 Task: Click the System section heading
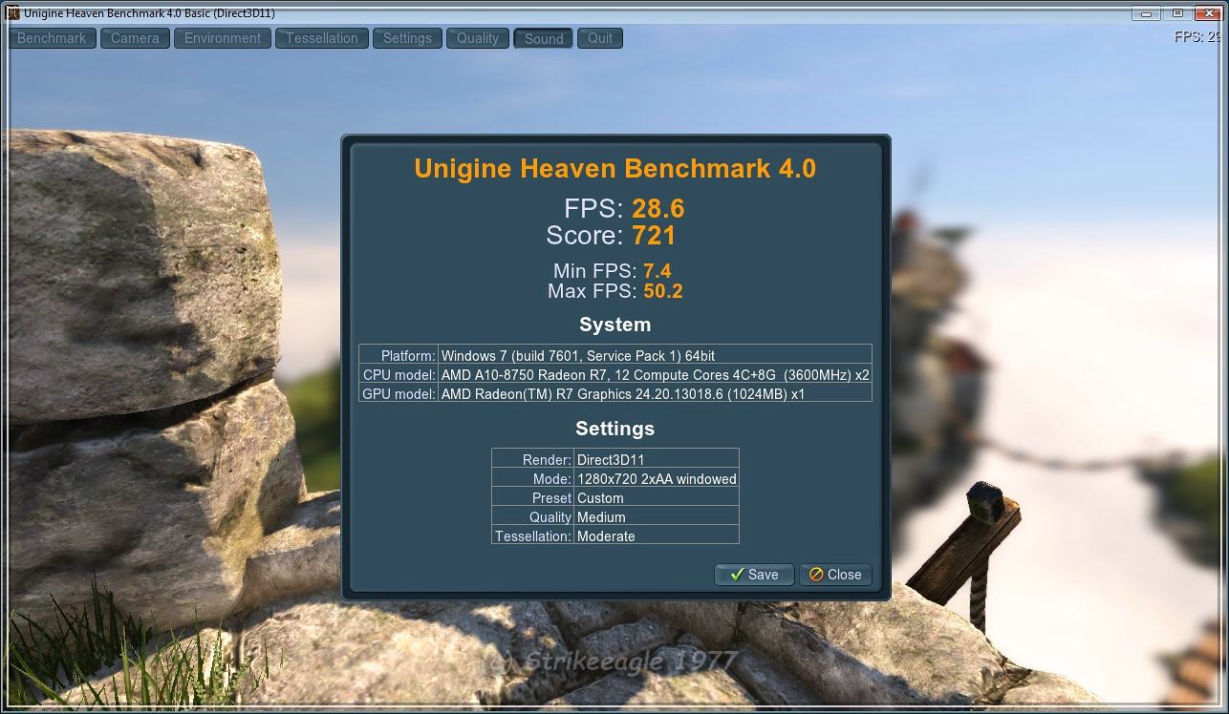tap(615, 325)
